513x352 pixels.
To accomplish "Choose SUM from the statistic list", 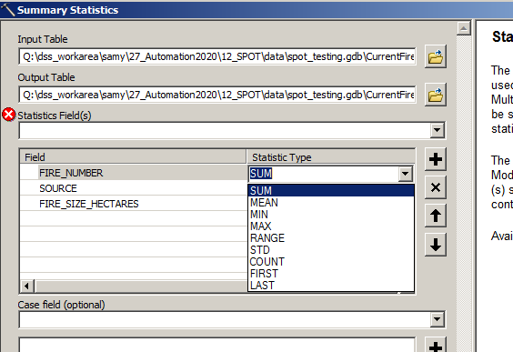I will click(x=331, y=190).
